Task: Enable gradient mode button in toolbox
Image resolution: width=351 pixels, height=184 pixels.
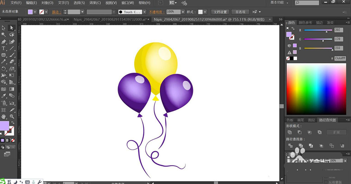Action: click(x=8, y=140)
